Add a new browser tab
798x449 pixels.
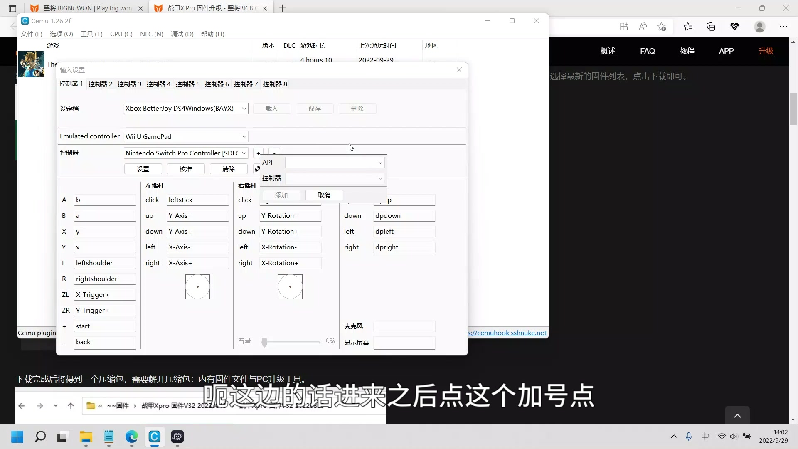click(x=282, y=8)
